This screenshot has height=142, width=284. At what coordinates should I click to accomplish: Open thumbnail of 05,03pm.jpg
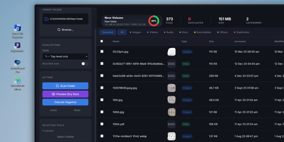(171, 52)
